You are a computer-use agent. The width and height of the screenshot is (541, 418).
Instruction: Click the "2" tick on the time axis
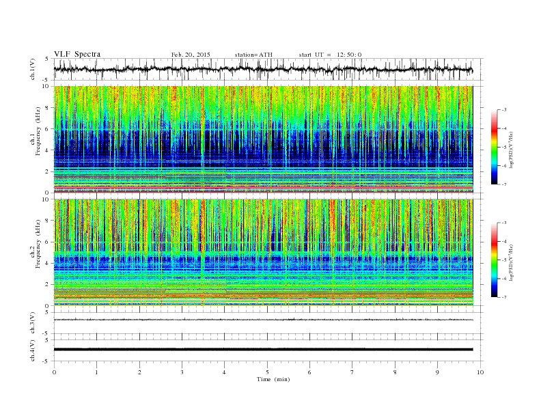click(139, 372)
